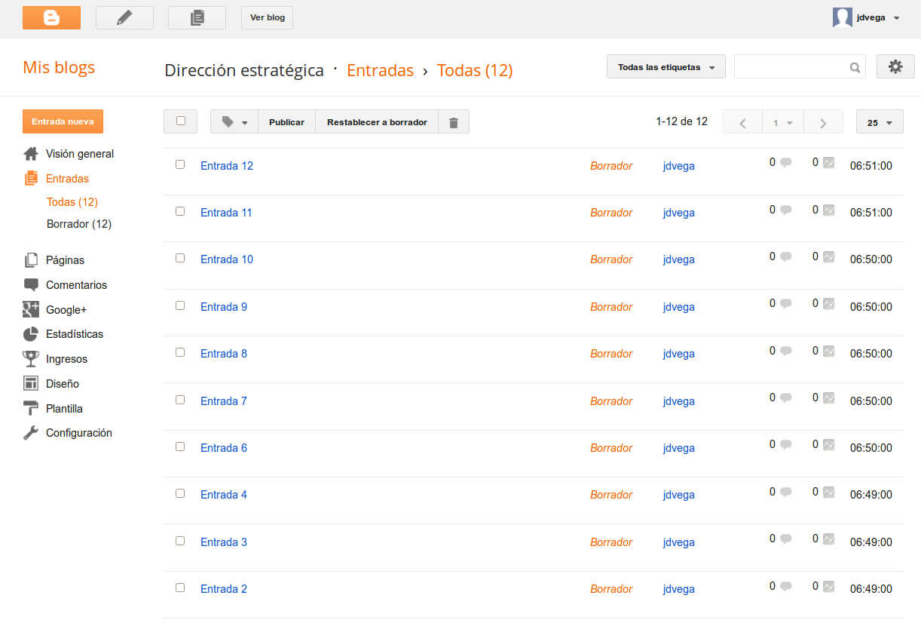
Task: Click the Entrada nueva button
Action: 63,121
